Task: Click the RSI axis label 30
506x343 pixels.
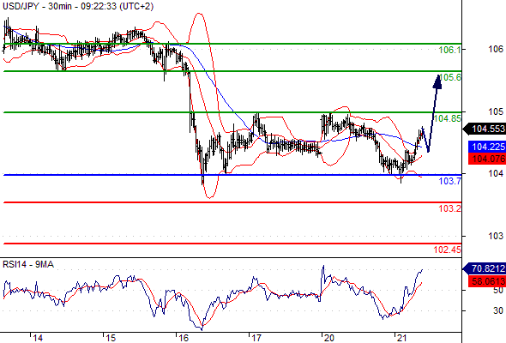Action: coord(498,310)
